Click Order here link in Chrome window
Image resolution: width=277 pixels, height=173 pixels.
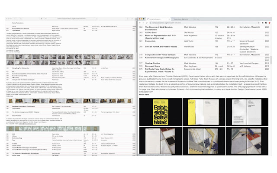pyautogui.click(x=144, y=95)
